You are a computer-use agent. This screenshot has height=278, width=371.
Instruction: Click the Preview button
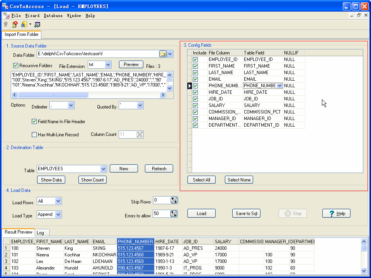pos(131,64)
